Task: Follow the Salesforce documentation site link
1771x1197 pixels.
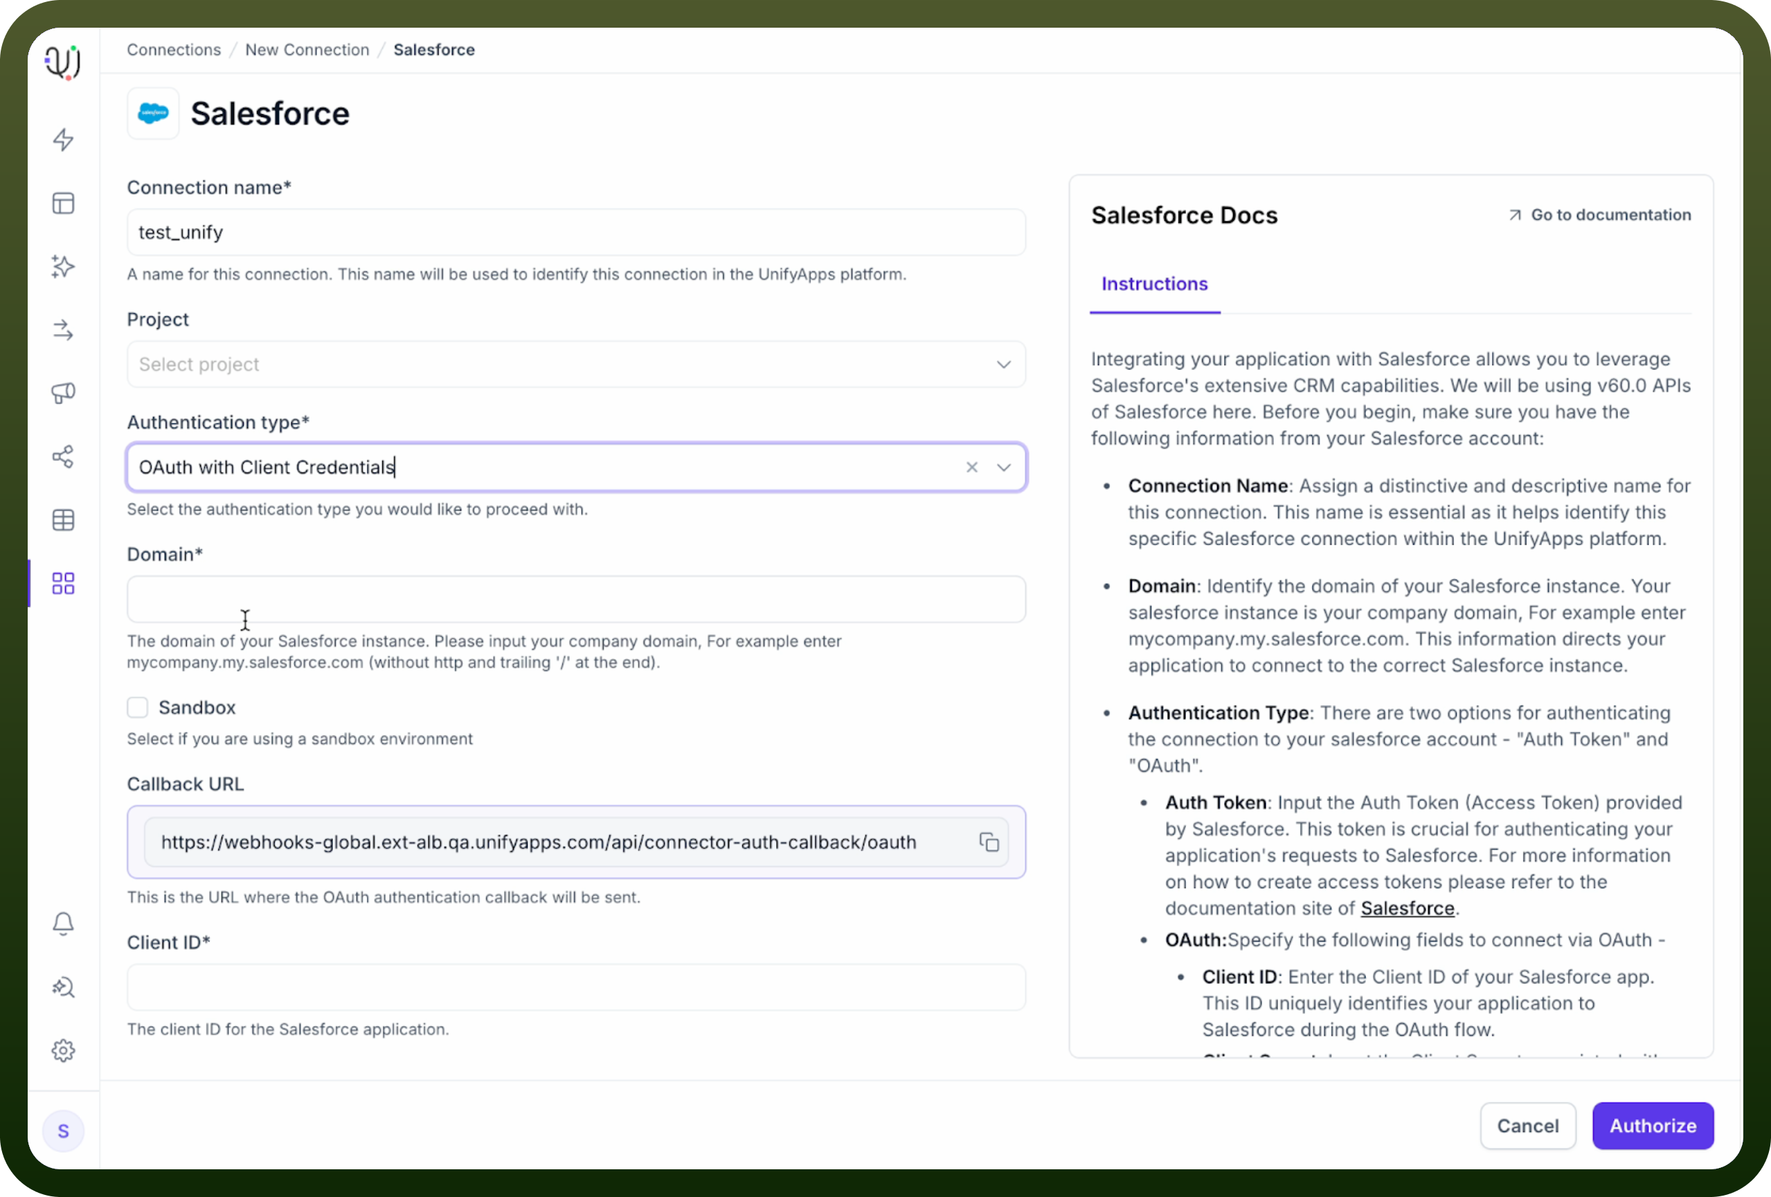Action: tap(1408, 908)
